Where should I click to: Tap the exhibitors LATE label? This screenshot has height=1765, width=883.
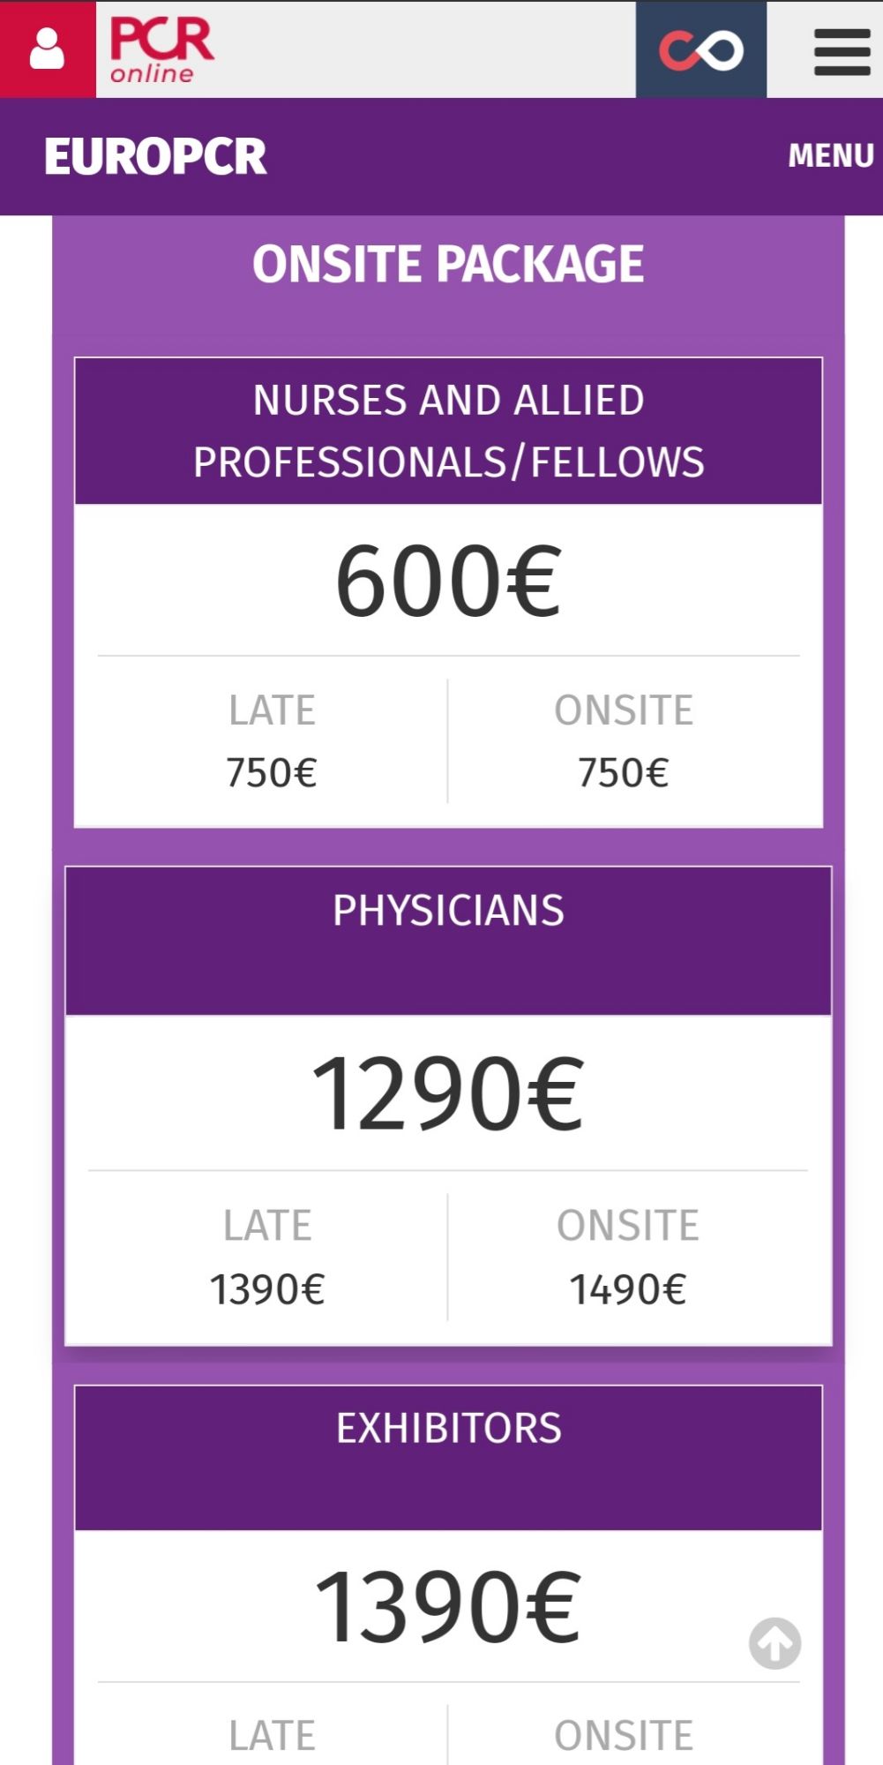point(272,1735)
